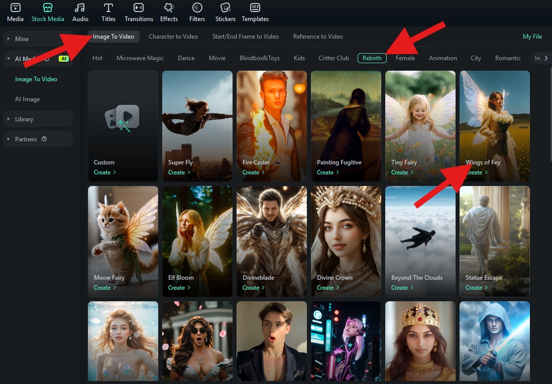The width and height of the screenshot is (552, 384).
Task: Click Create under Custom
Action: click(104, 172)
